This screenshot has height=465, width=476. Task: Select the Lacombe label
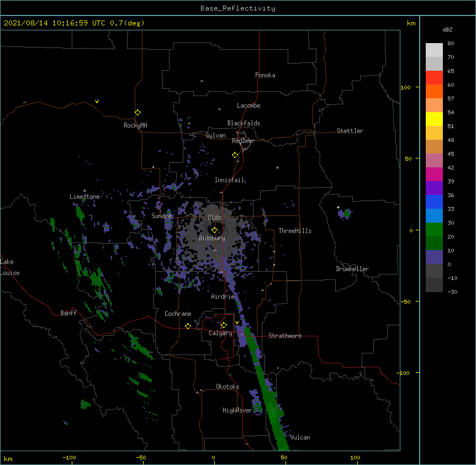[248, 105]
